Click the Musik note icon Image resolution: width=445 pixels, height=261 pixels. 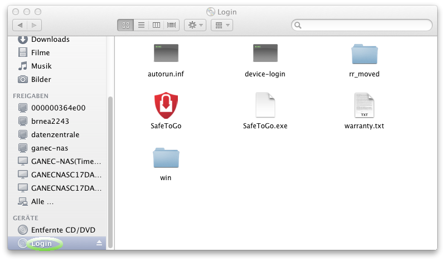click(23, 66)
